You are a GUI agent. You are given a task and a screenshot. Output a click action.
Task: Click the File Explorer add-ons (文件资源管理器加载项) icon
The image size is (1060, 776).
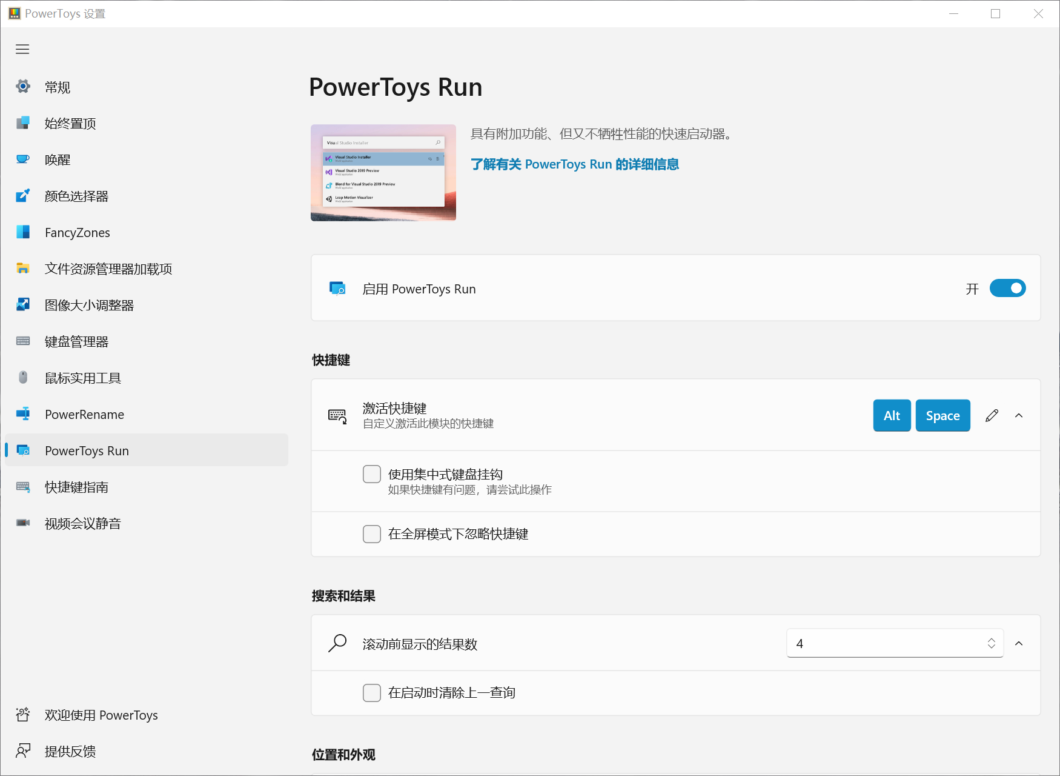click(23, 269)
